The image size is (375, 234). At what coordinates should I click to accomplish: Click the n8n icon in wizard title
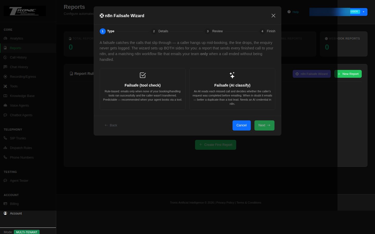(x=102, y=16)
